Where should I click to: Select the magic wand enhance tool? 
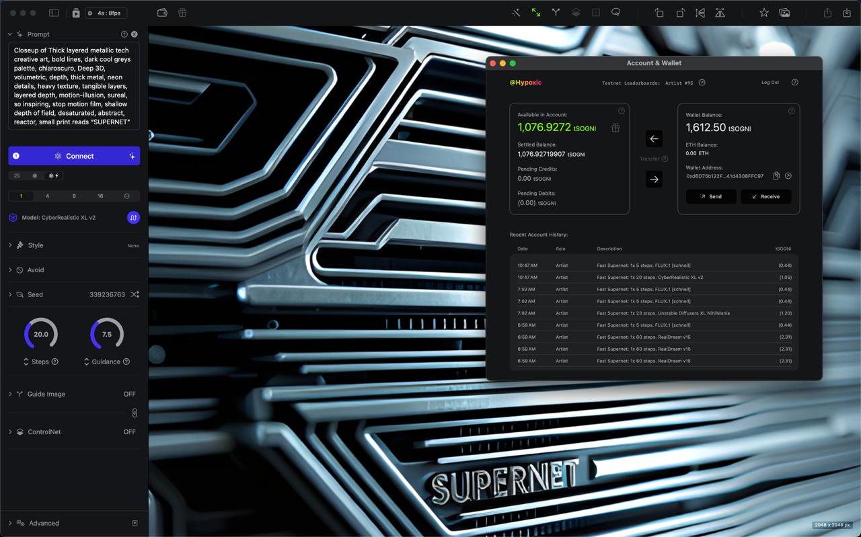coord(515,12)
